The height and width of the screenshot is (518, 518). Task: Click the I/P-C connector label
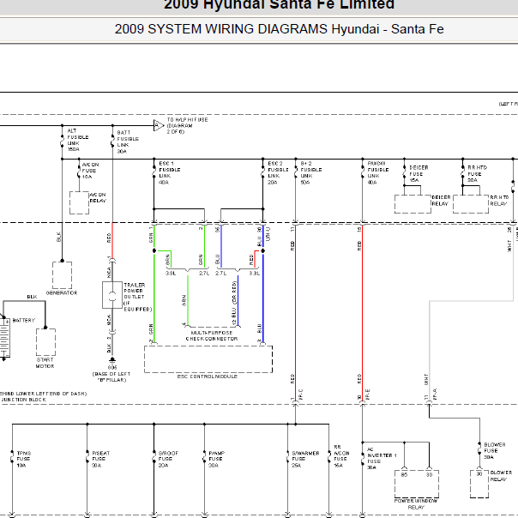(301, 395)
